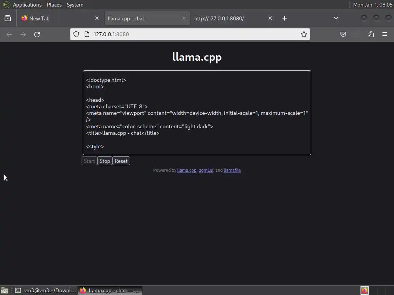
Task: View site information page icon
Action: pyautogui.click(x=87, y=34)
